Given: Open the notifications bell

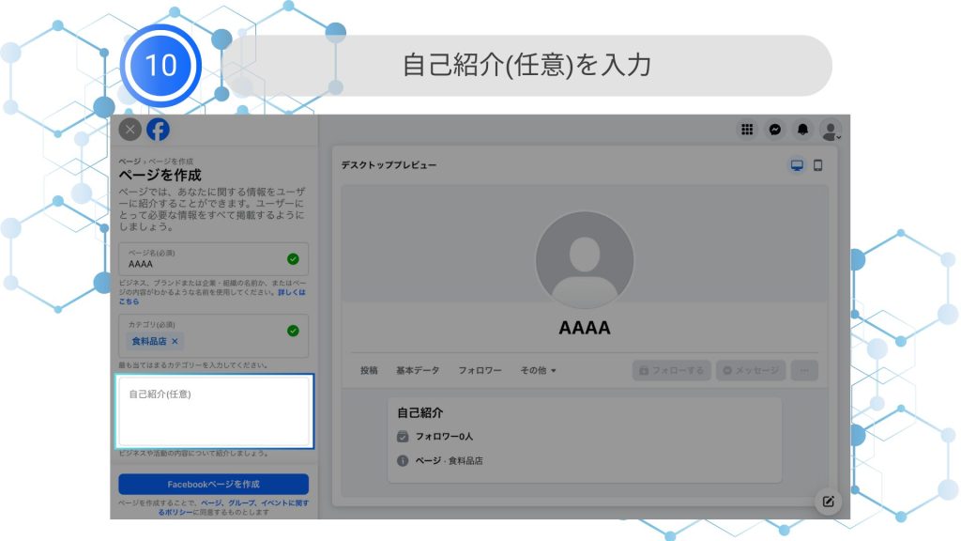Looking at the screenshot, I should 802,130.
